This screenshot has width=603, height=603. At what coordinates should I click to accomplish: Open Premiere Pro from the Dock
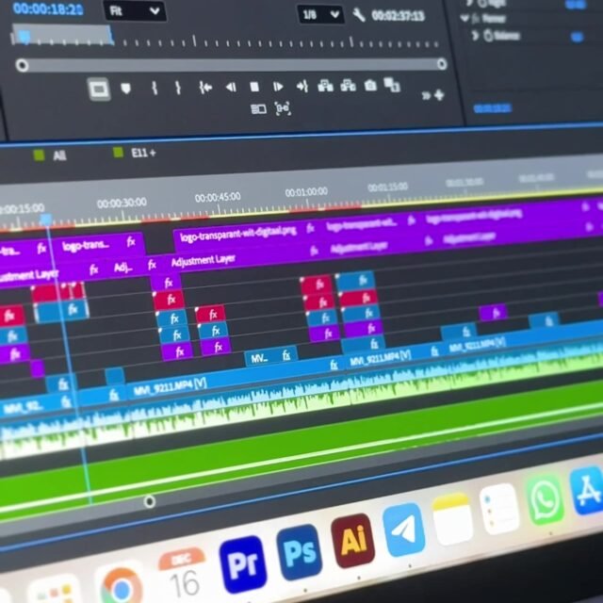click(243, 564)
